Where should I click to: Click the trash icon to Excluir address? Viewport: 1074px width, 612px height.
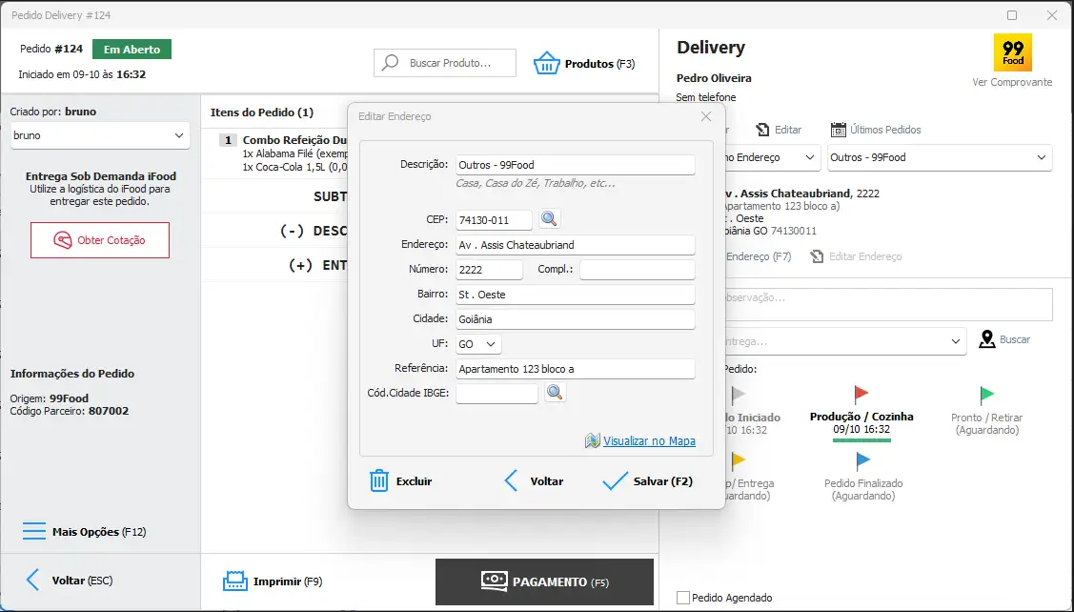click(x=379, y=480)
